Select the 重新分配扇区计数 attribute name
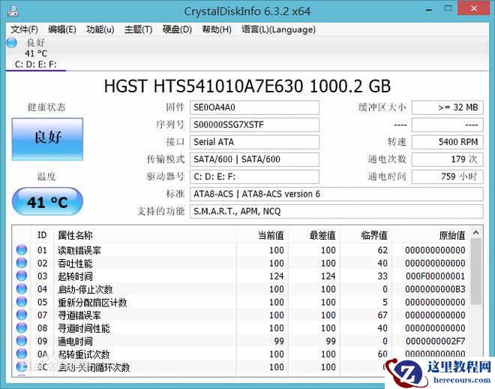495x389 pixels. pyautogui.click(x=92, y=302)
